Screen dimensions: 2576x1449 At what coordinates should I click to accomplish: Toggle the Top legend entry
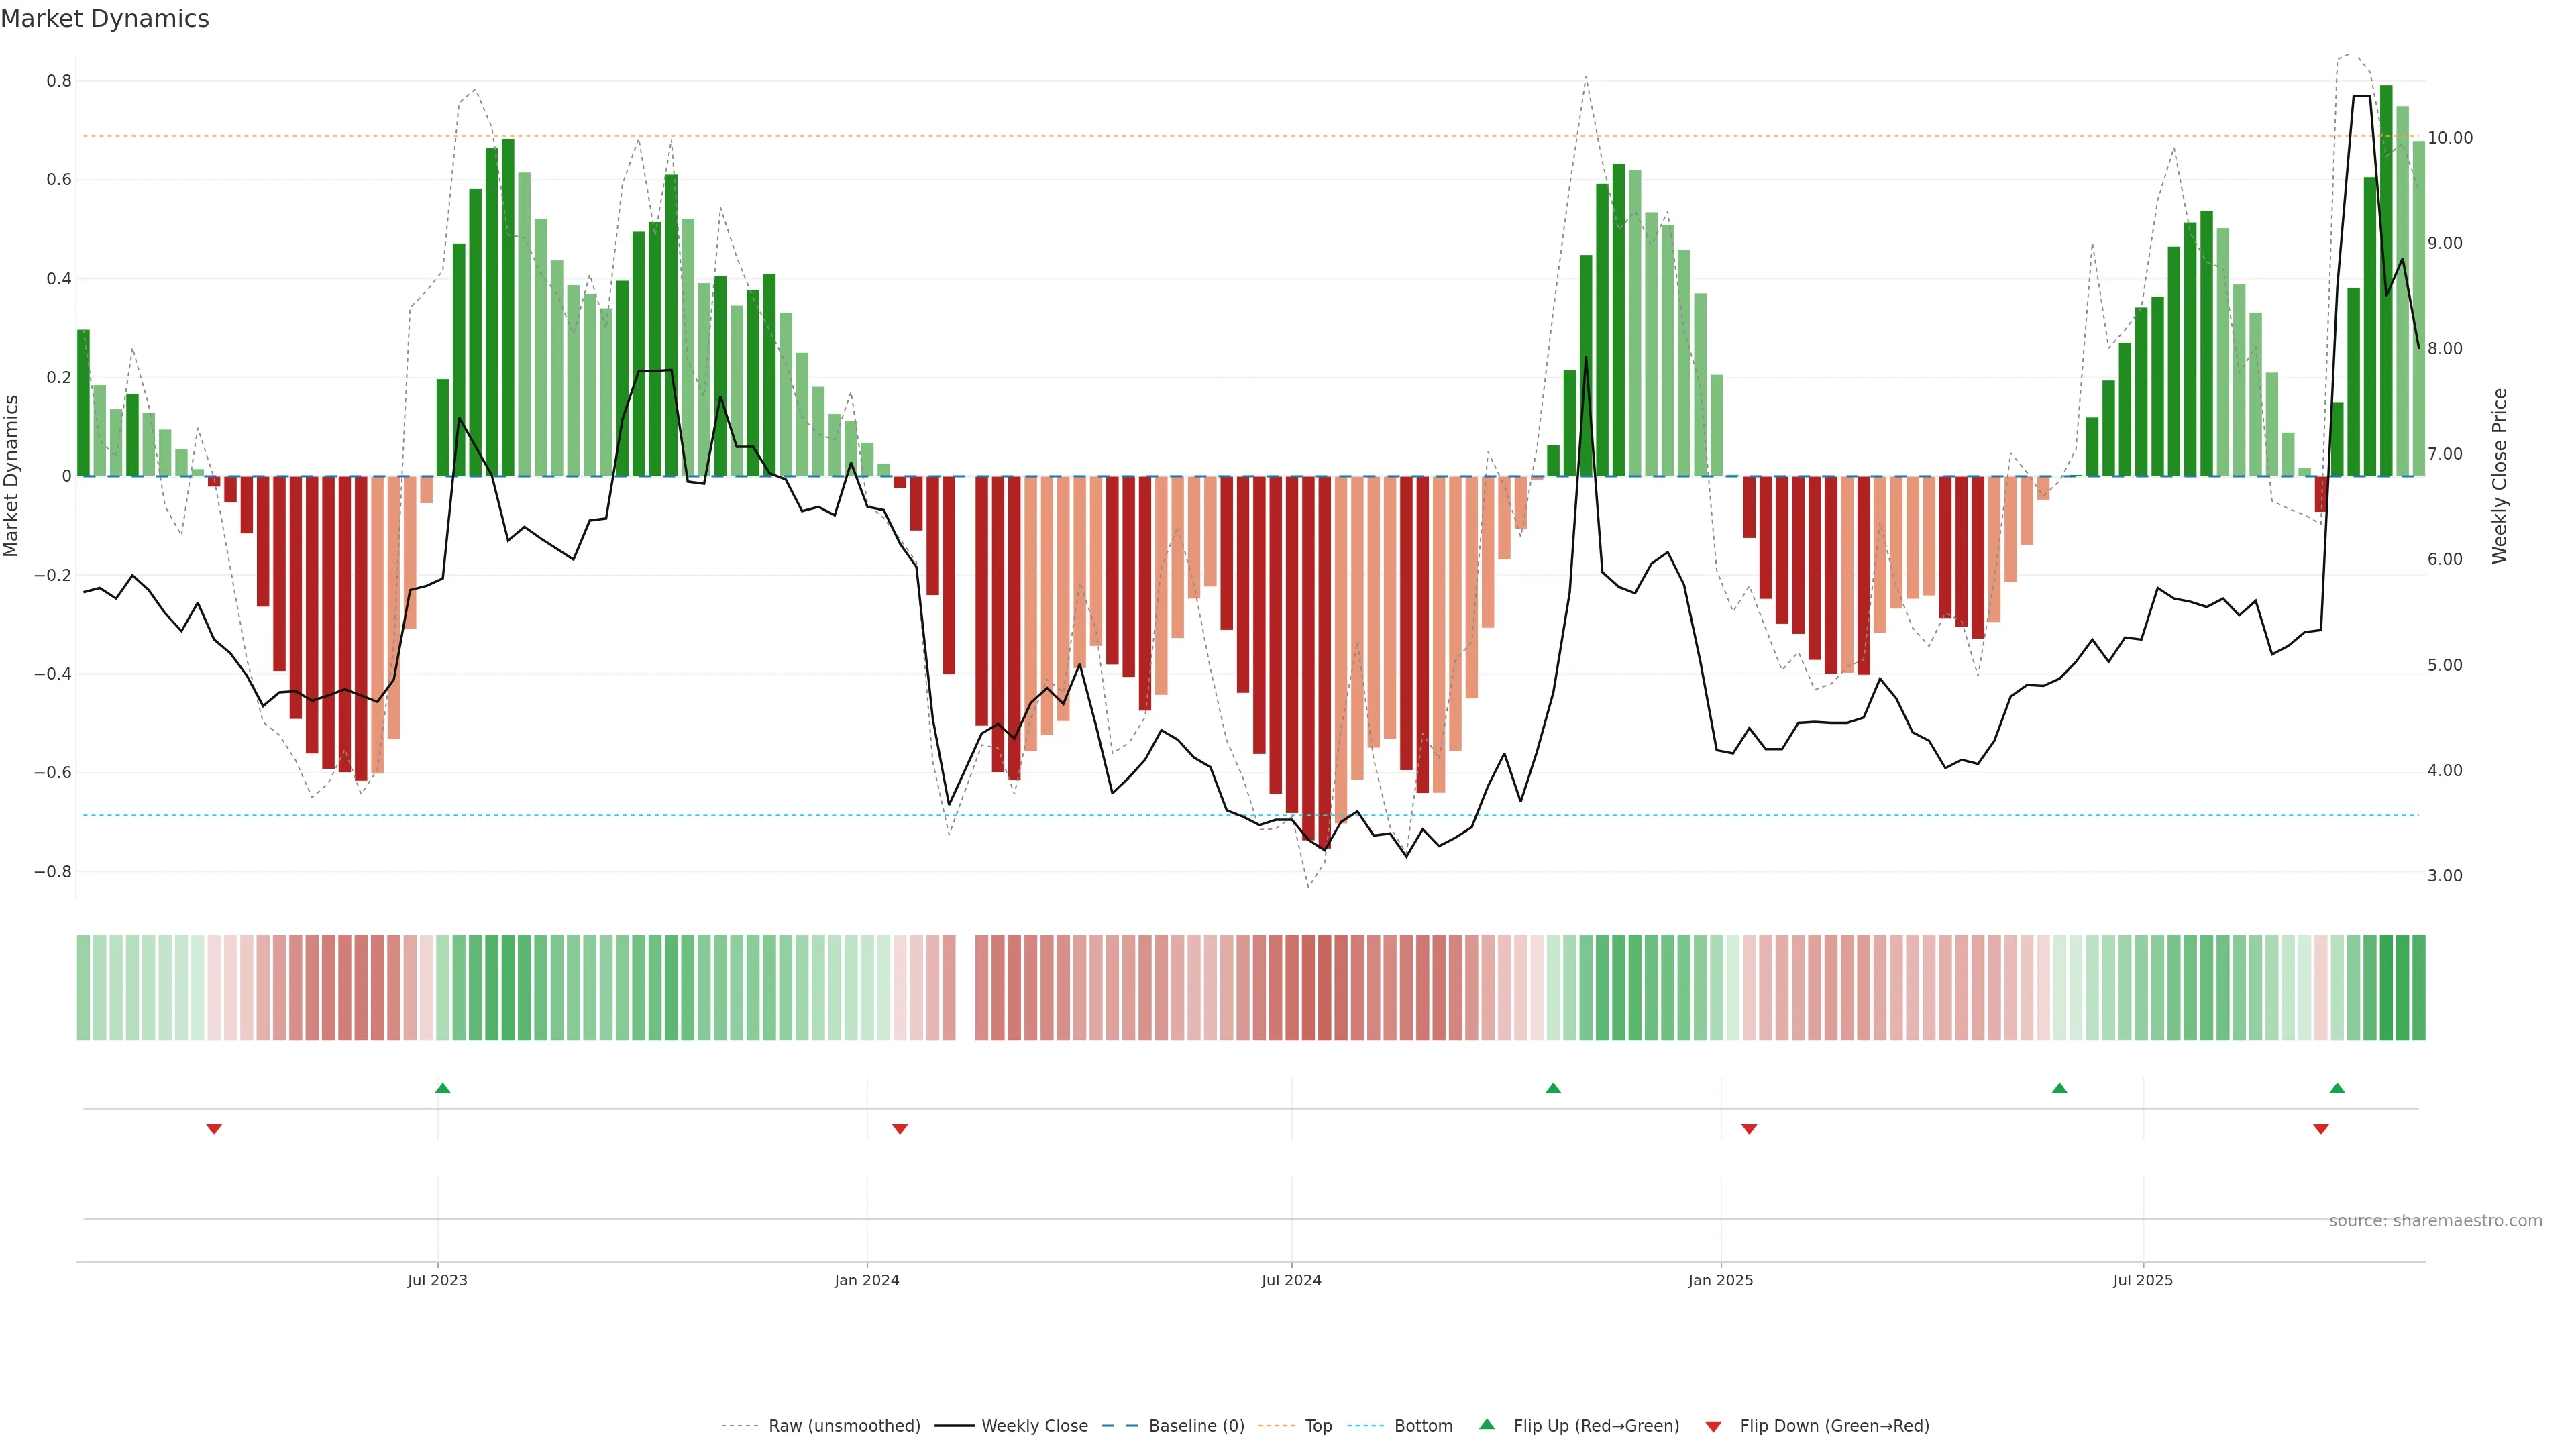tap(1318, 1426)
